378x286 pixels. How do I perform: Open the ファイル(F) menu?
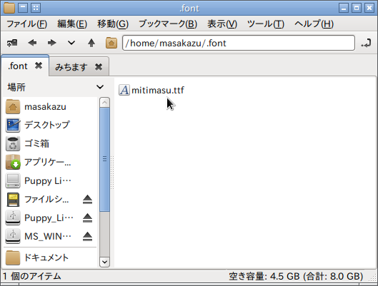(26, 24)
